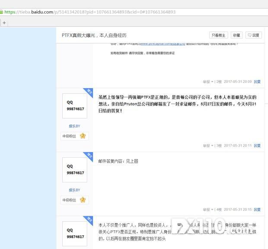The width and height of the screenshot is (268, 249).
Task: Click the 楼主 ribbon on bottom post avatar
Action: pos(89,219)
